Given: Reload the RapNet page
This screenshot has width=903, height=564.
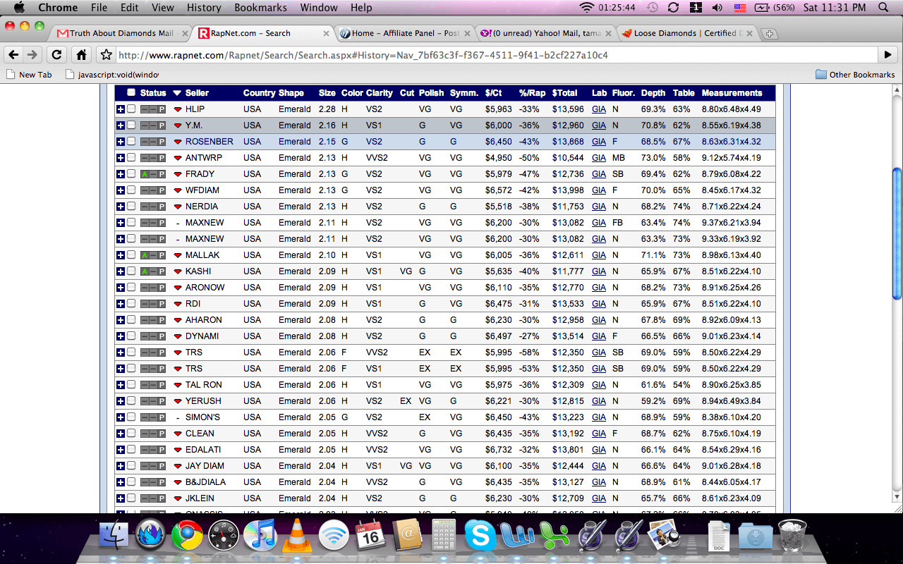Looking at the screenshot, I should (x=57, y=54).
